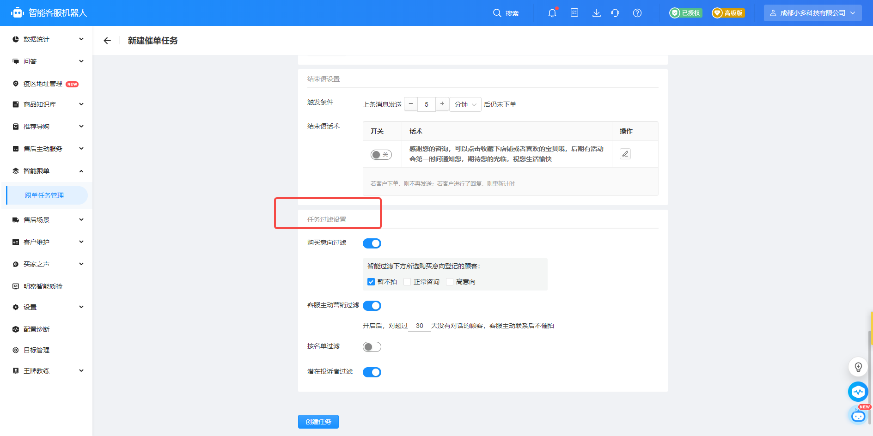
Task: Open the 明察智能质检 menu item
Action: 46,286
